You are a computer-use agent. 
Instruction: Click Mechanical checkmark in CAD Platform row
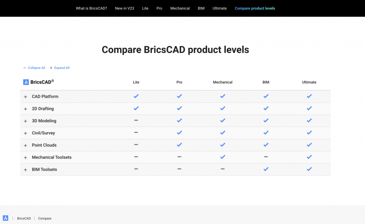tap(223, 96)
